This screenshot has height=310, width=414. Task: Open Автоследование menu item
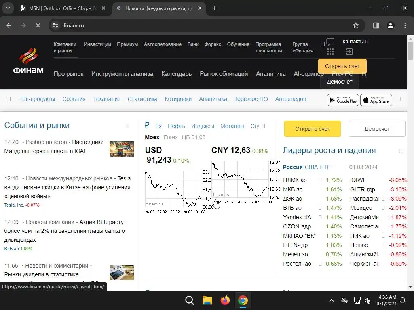163,44
